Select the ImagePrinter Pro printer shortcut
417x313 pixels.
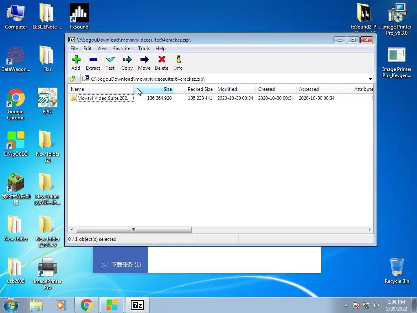tap(47, 273)
